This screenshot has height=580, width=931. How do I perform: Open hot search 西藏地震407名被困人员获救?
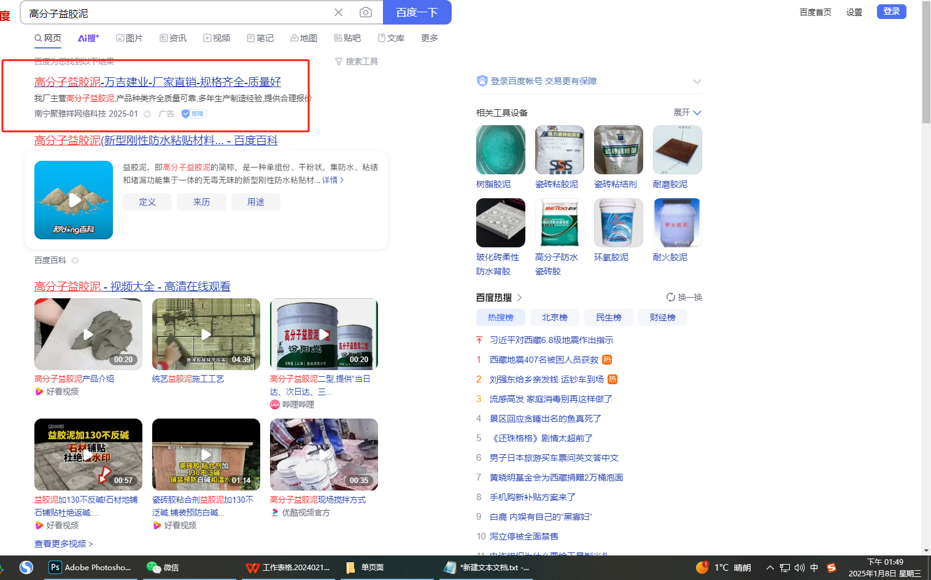point(544,360)
